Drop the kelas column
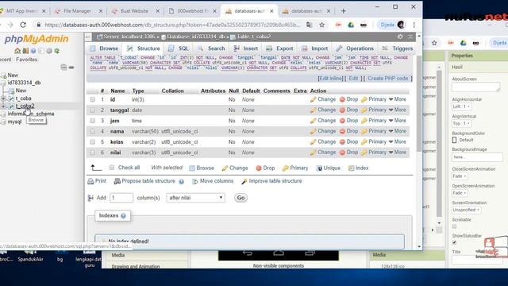 tap(348, 141)
